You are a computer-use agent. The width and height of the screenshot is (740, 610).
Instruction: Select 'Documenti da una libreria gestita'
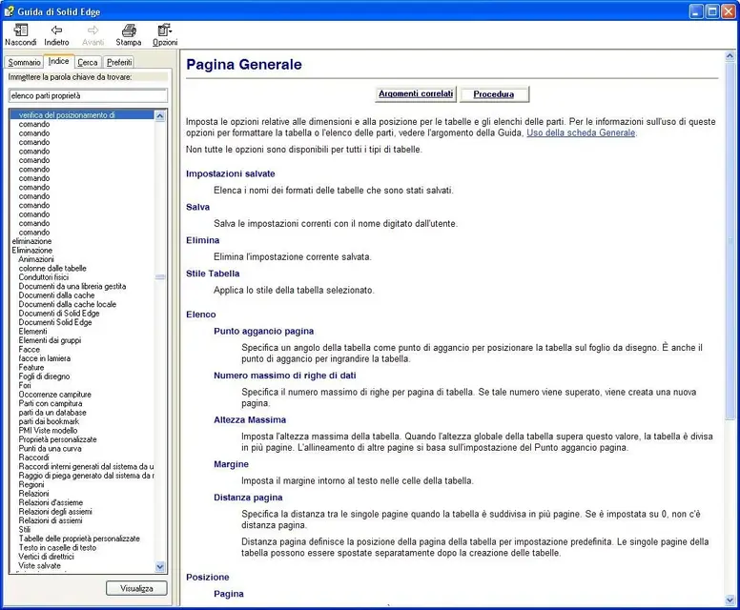72,286
